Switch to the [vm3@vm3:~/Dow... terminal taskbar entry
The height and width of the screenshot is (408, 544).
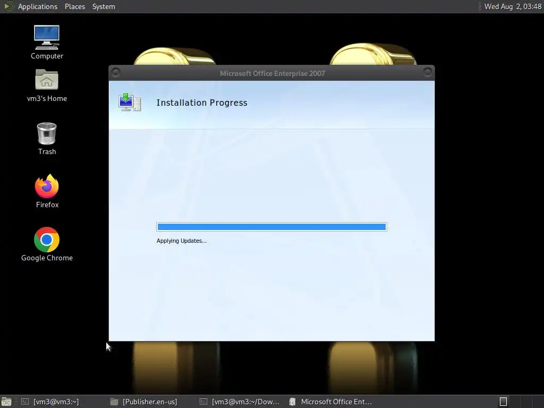240,402
